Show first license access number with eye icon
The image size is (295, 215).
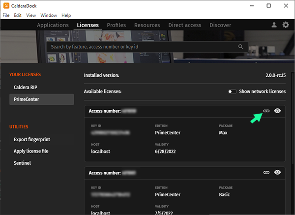point(278,111)
